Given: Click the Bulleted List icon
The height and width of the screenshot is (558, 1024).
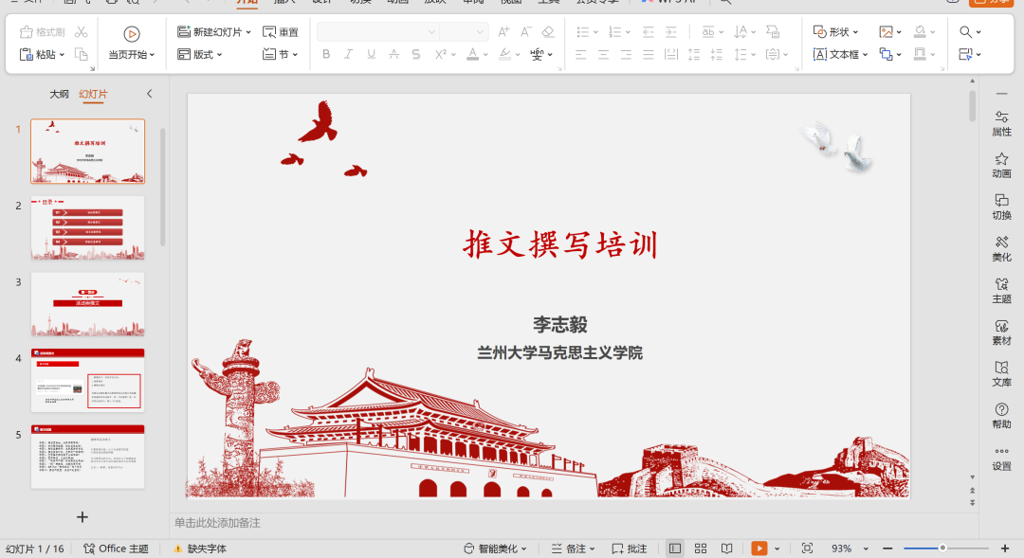Looking at the screenshot, I should coord(583,31).
